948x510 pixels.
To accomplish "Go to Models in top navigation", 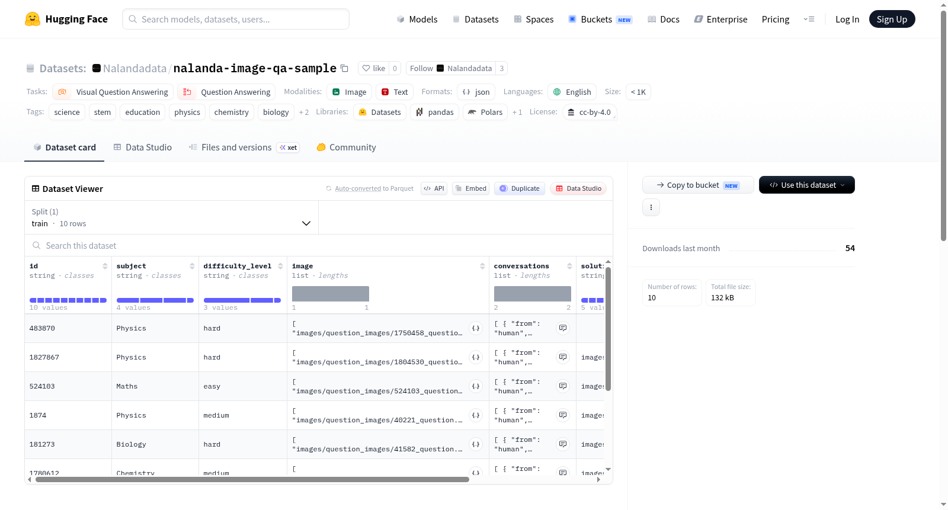I will click(417, 20).
